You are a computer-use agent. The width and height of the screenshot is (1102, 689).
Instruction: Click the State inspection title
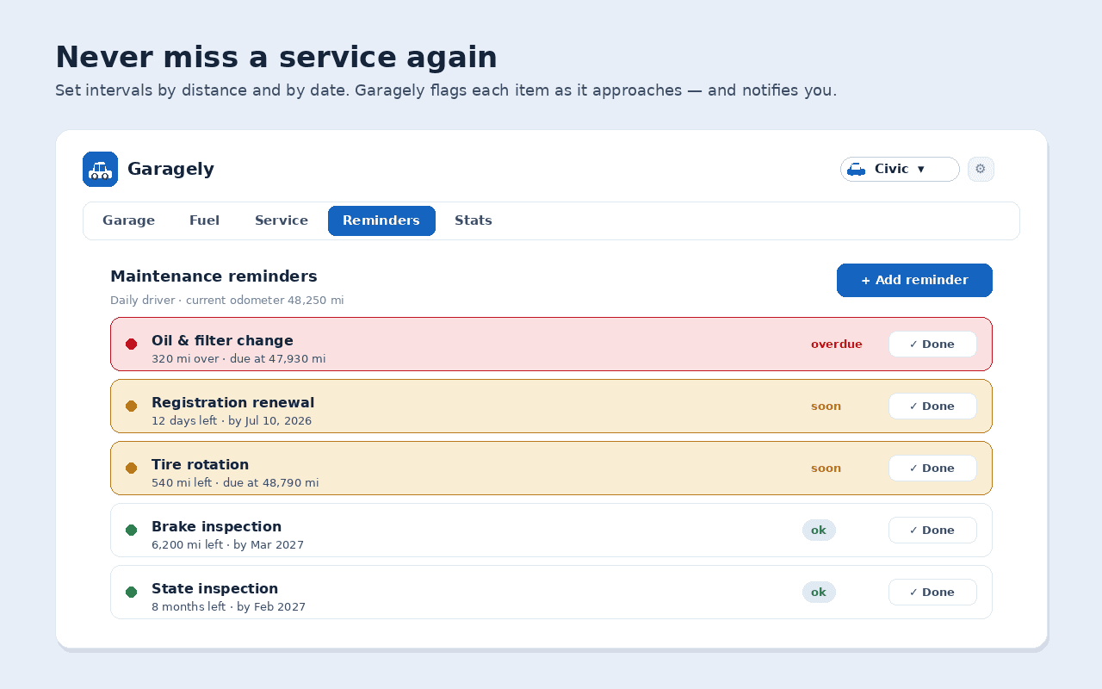214,588
